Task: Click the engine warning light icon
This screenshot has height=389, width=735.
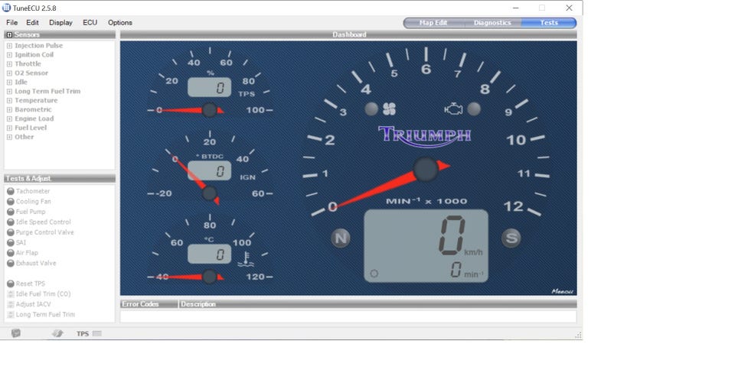Action: pos(454,109)
